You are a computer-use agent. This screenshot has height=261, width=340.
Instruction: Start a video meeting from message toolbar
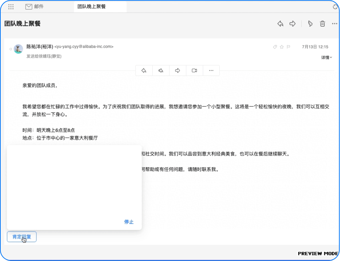(x=194, y=71)
